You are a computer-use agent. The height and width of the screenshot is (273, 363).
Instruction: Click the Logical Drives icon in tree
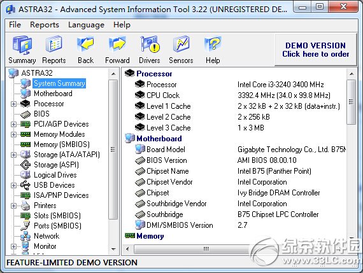click(x=25, y=175)
